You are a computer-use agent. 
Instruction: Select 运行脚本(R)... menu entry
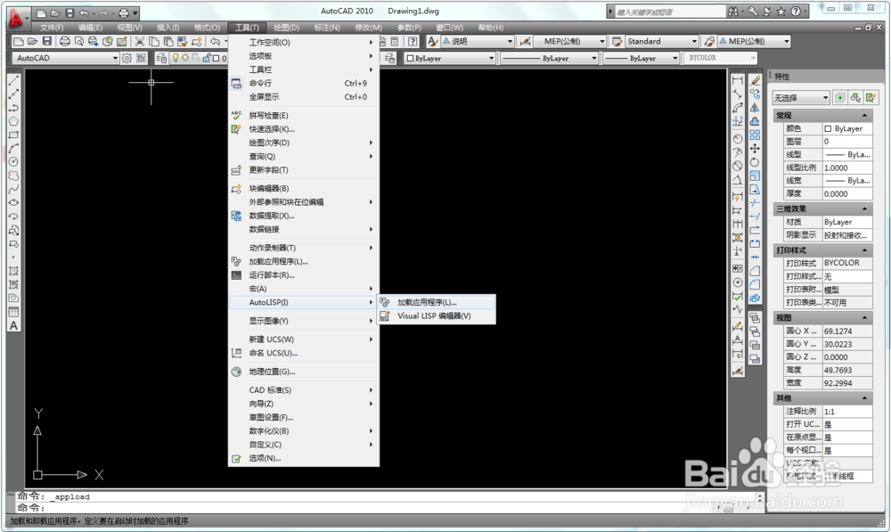[x=304, y=275]
